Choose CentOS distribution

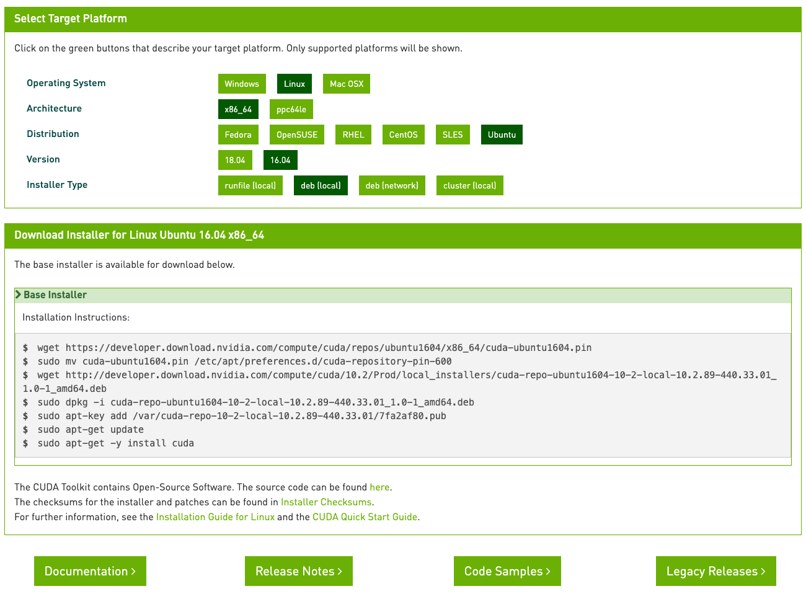404,135
